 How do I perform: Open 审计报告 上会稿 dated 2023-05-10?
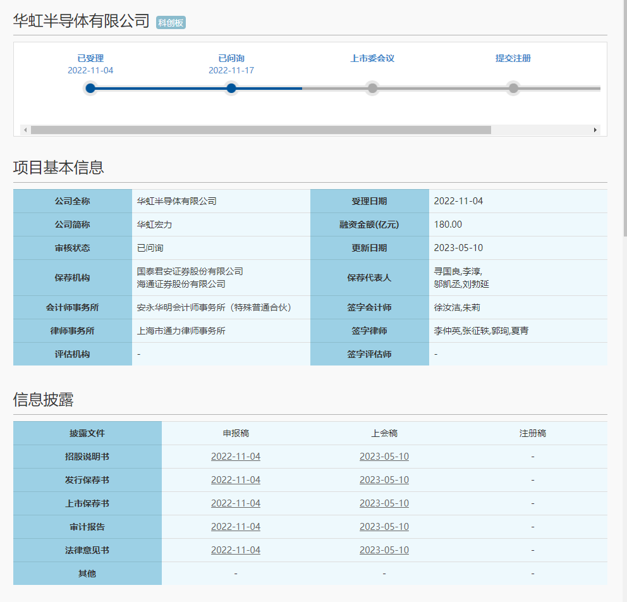click(384, 527)
